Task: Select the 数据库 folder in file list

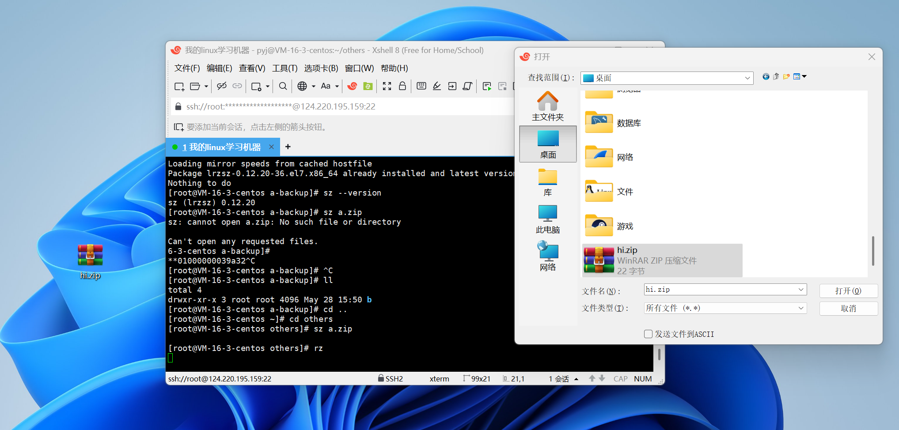Action: [613, 123]
